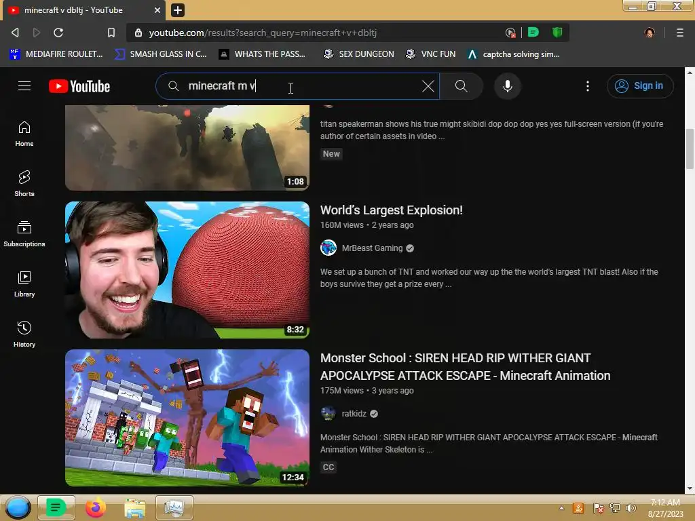Open History in the sidebar
695x521 pixels.
(x=24, y=334)
